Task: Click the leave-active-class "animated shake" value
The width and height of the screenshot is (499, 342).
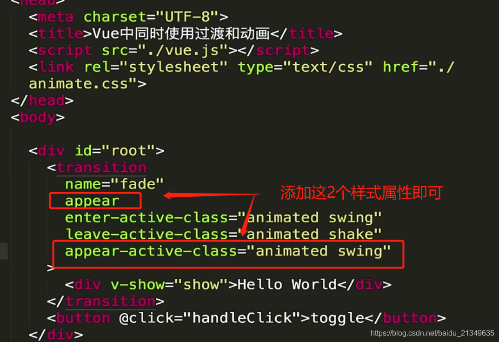Action: 314,235
